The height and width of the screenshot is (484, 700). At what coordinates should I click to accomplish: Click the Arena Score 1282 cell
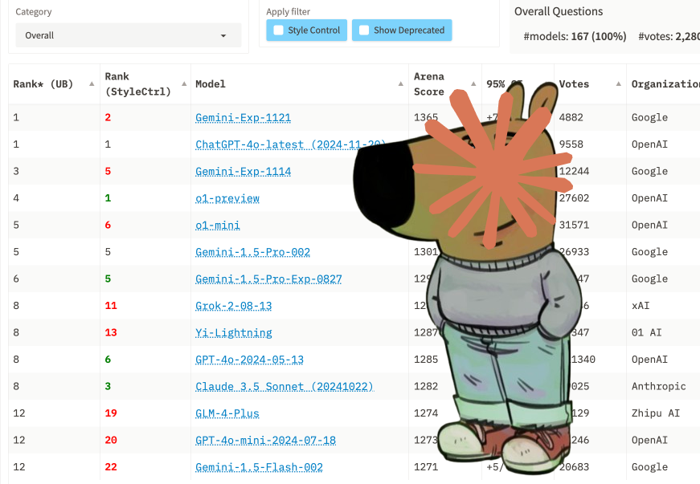click(426, 386)
